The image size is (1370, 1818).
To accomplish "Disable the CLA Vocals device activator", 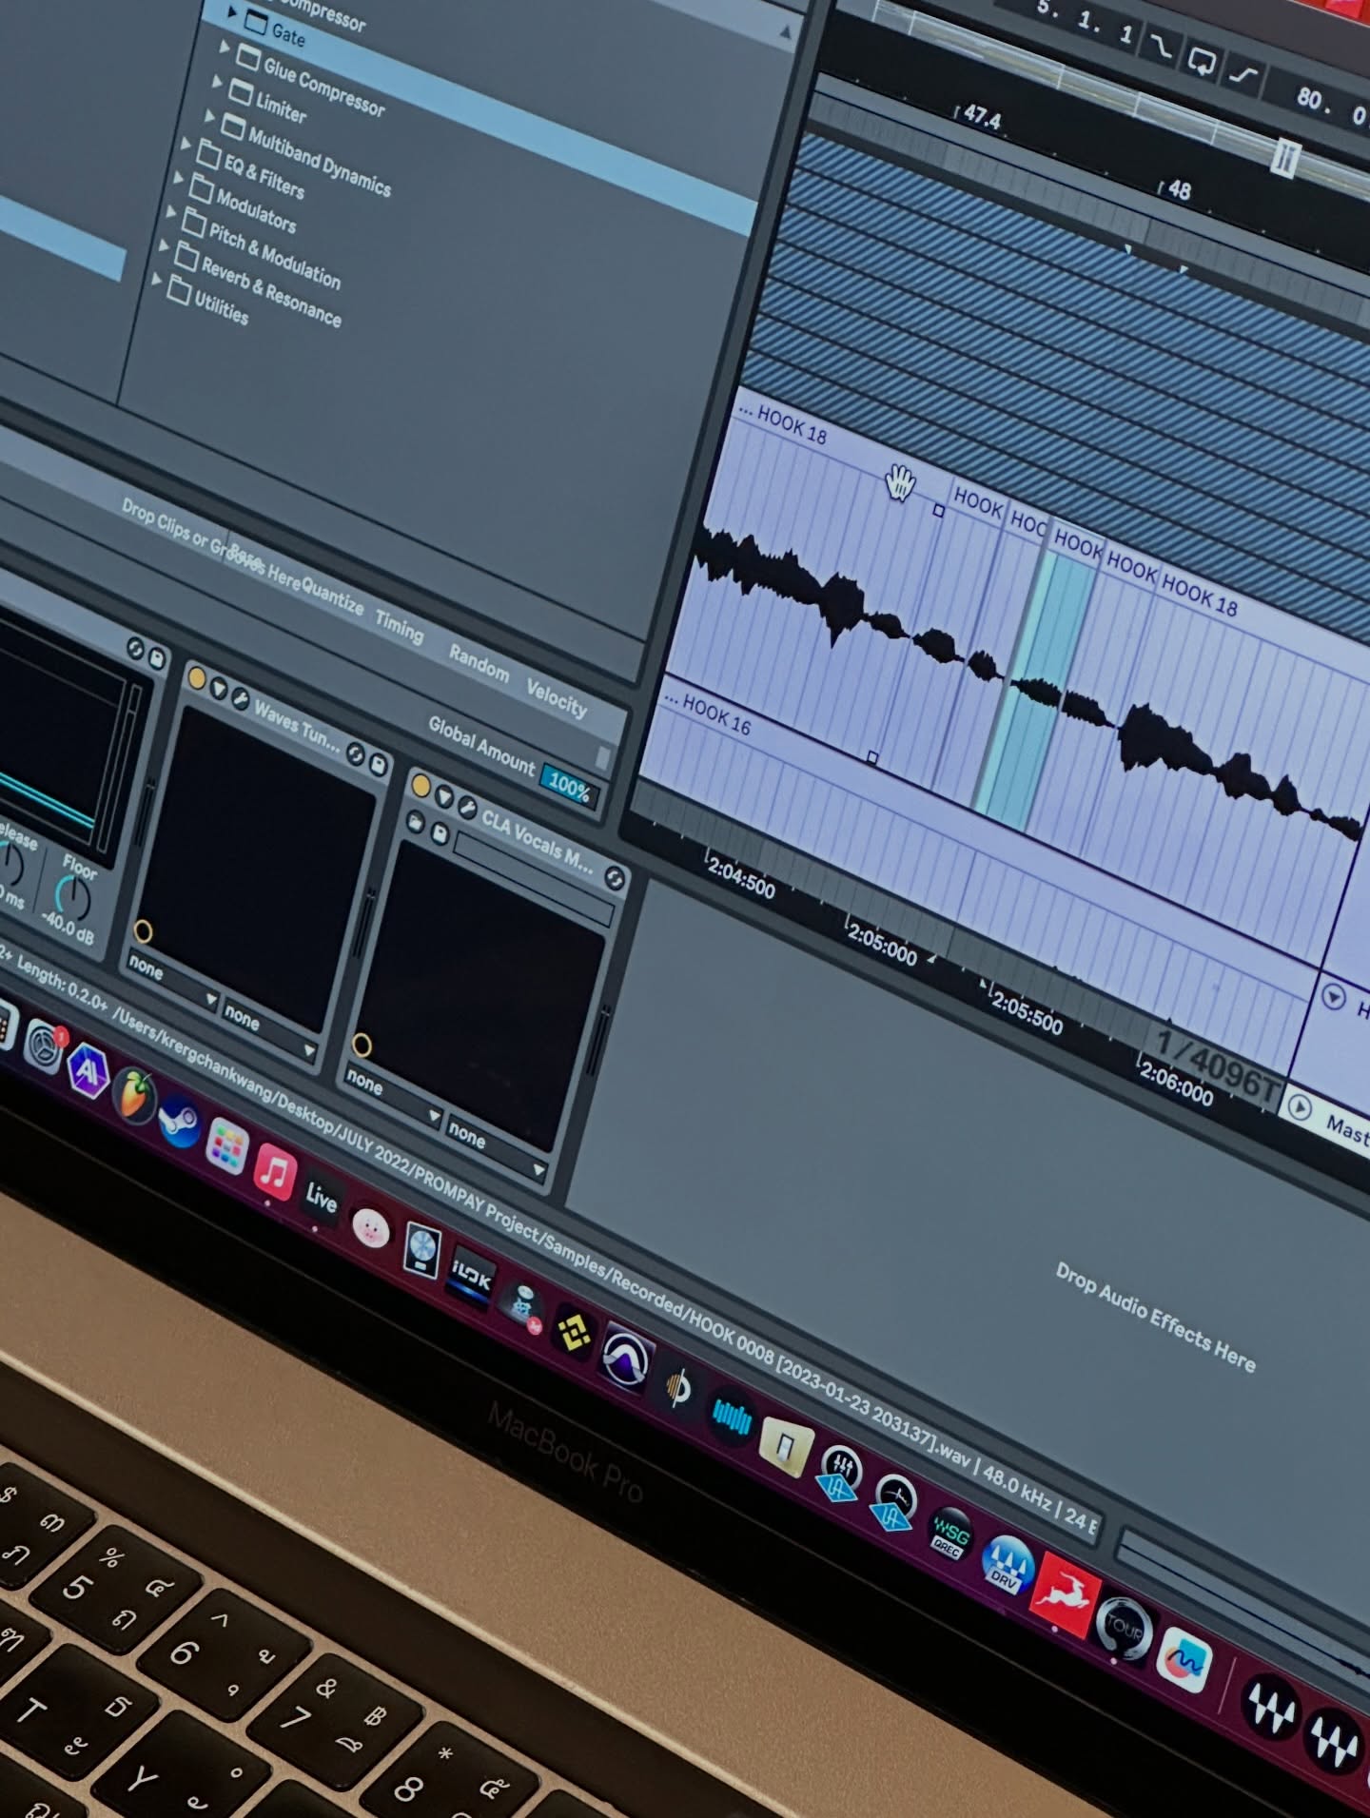I will [x=421, y=787].
